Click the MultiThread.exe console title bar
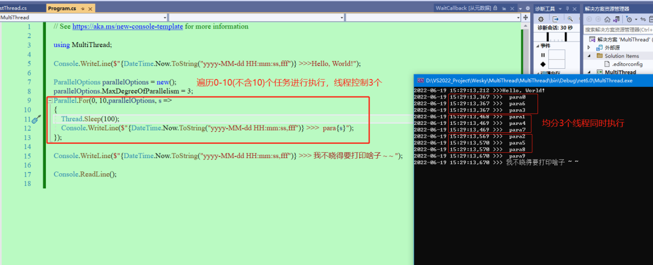Image resolution: width=653 pixels, height=265 pixels. (x=533, y=80)
